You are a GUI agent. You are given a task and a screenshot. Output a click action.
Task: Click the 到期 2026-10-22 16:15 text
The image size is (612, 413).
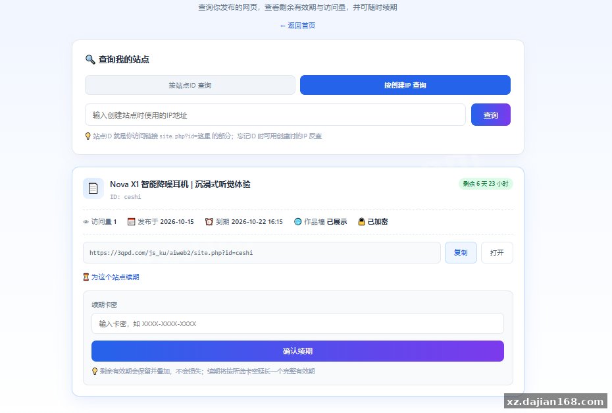point(249,221)
